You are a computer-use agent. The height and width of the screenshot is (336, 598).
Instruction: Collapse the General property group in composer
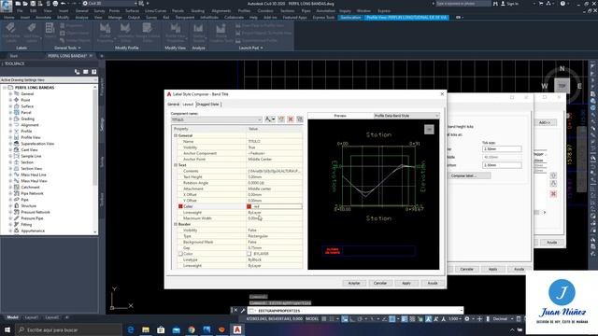176,135
